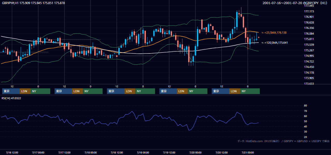Viewport: 331px width, 155px height.
Task: Select the 120 SMA label 175.641
Action: pos(275,43)
